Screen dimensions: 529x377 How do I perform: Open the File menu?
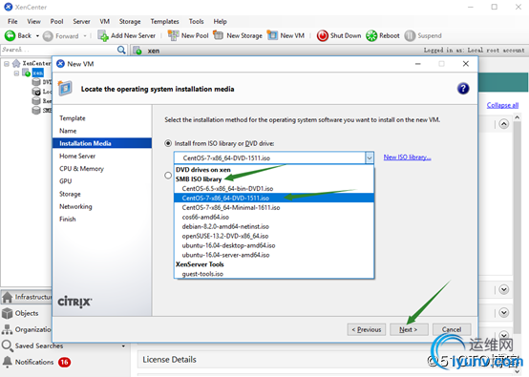click(x=12, y=21)
